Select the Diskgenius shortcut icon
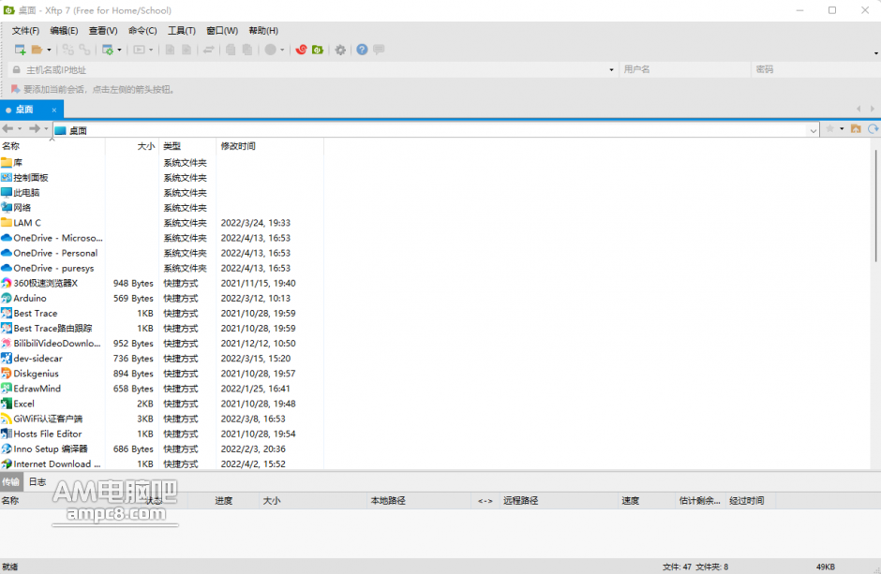Image resolution: width=881 pixels, height=574 pixels. pos(7,374)
